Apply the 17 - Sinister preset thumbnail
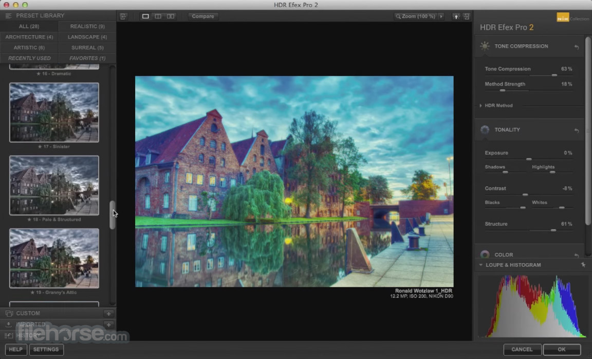This screenshot has width=592, height=359. 54,113
